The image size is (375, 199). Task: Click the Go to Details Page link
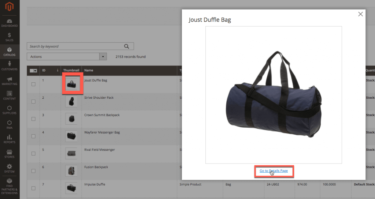[274, 171]
